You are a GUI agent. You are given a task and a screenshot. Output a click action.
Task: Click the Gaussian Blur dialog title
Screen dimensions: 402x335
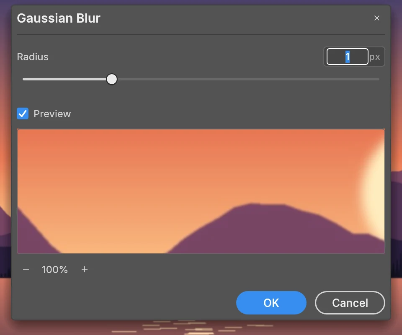tap(59, 18)
